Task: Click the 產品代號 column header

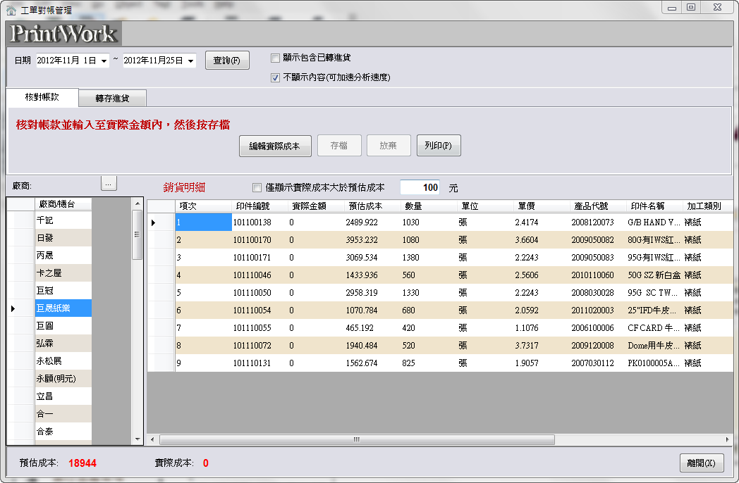Action: coord(597,206)
